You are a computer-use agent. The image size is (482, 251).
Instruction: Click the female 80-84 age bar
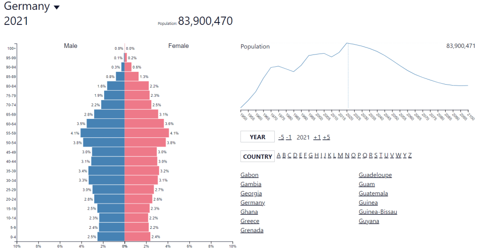point(137,86)
